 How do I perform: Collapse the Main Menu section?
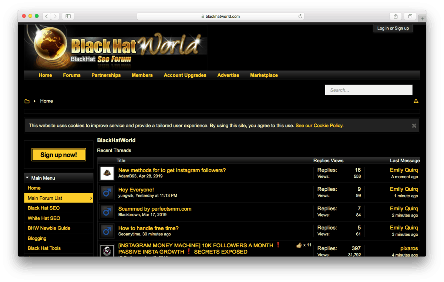point(27,177)
